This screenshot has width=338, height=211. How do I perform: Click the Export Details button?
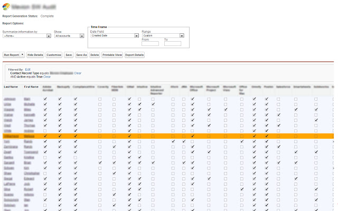click(x=135, y=54)
